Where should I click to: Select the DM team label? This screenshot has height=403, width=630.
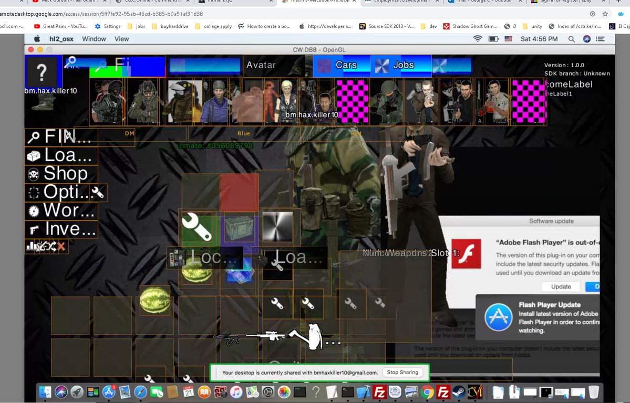point(129,133)
